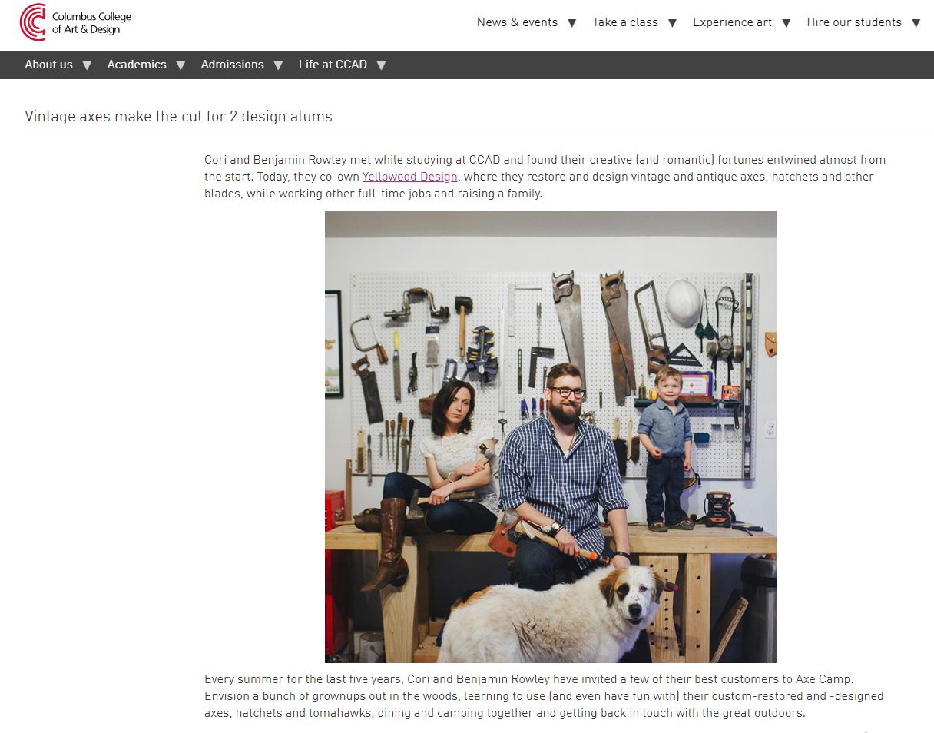Open the Admissions menu
Screen dimensions: 934x733
click(x=232, y=65)
